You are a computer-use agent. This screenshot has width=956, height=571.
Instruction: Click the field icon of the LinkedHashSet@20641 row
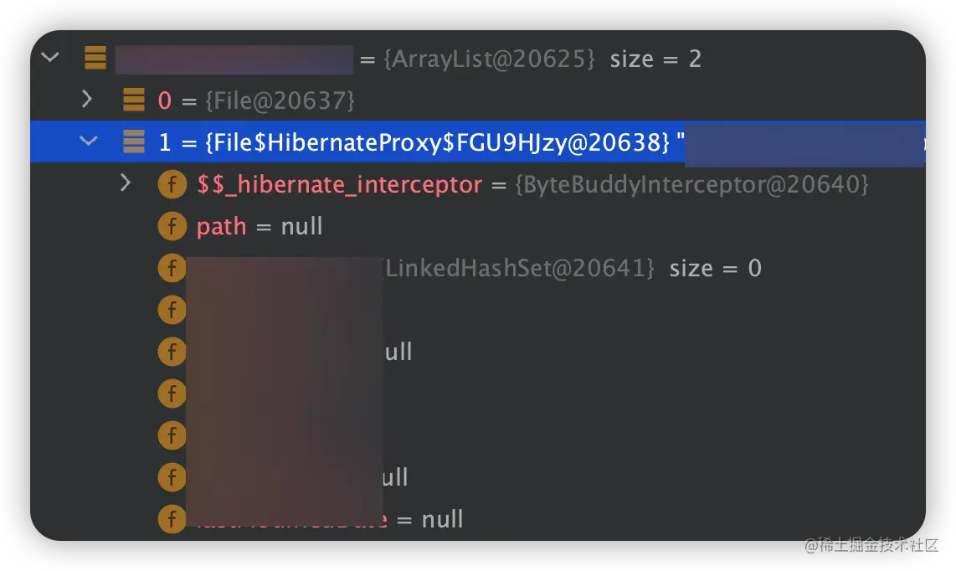click(172, 268)
